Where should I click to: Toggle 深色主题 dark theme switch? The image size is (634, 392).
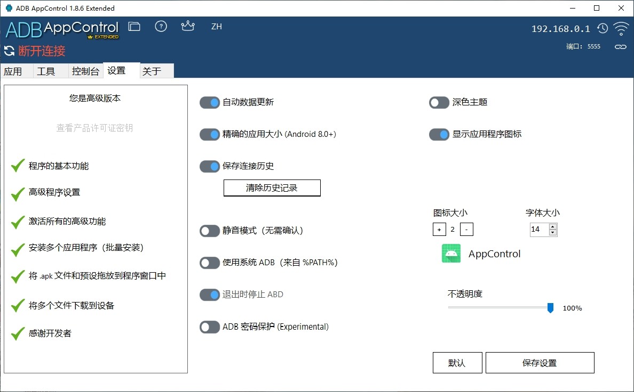point(439,102)
